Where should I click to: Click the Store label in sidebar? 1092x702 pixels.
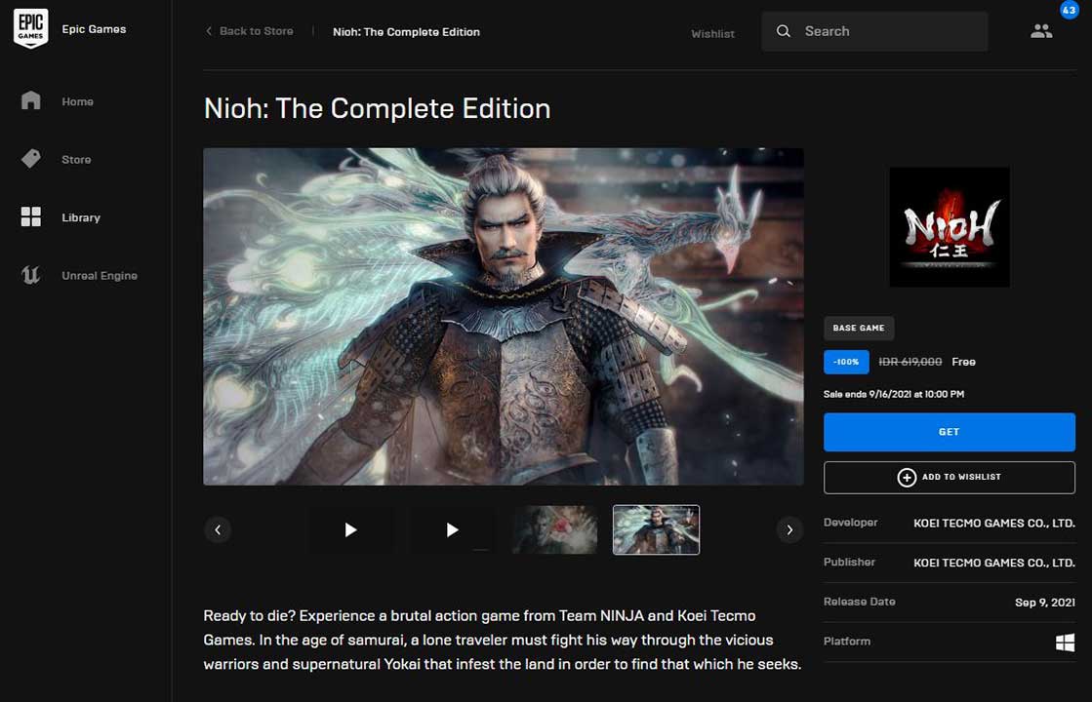pos(76,159)
